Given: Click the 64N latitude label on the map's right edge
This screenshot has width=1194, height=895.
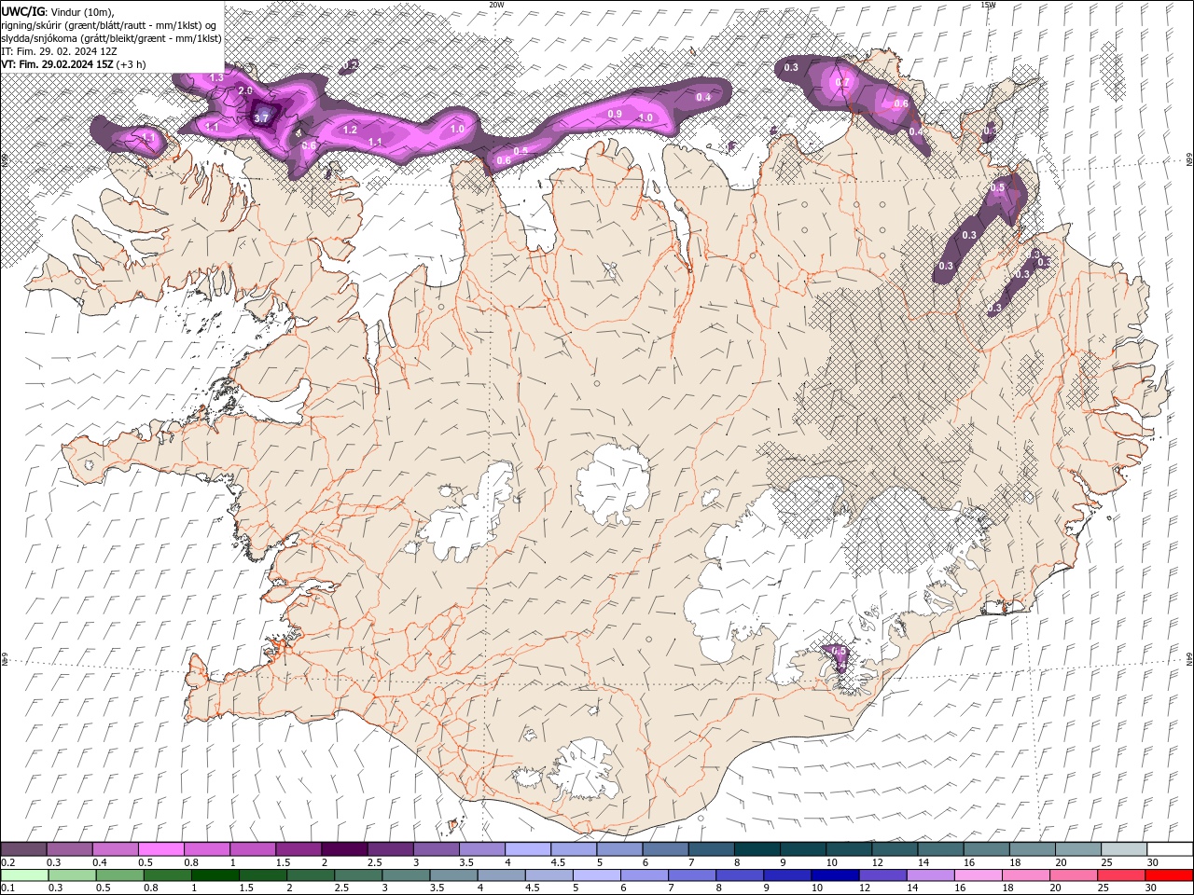Looking at the screenshot, I should click(1189, 658).
